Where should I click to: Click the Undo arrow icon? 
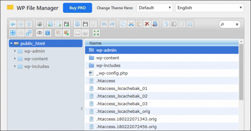tap(104, 24)
